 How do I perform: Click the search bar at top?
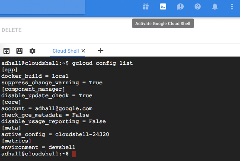pos(42,7)
